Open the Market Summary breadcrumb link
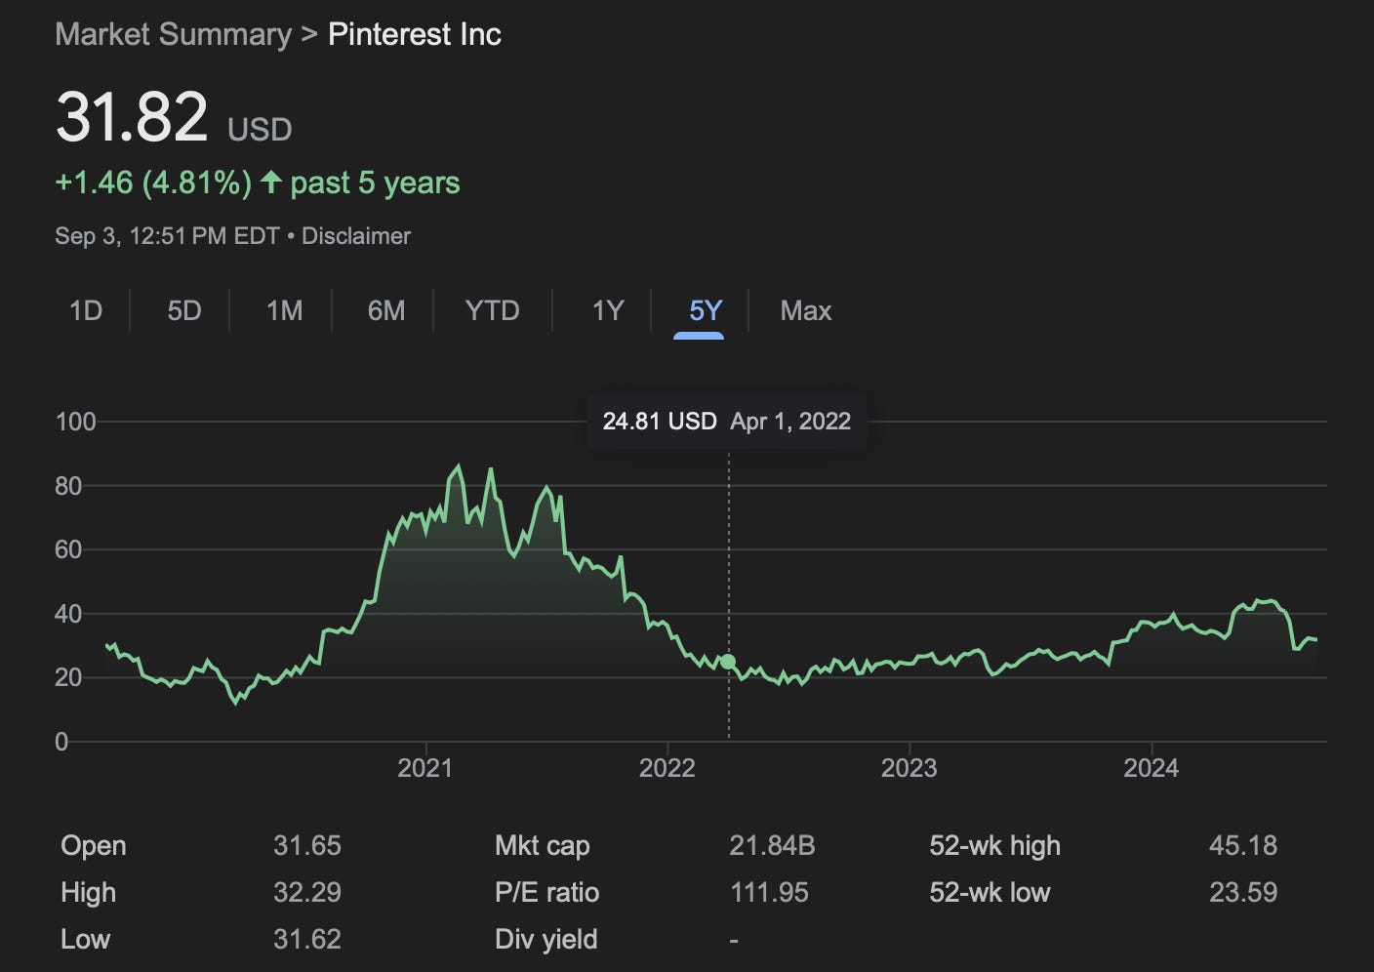 pyautogui.click(x=173, y=34)
